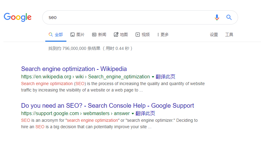
Task: Select the 视频 videos tab
Action: click(143, 35)
